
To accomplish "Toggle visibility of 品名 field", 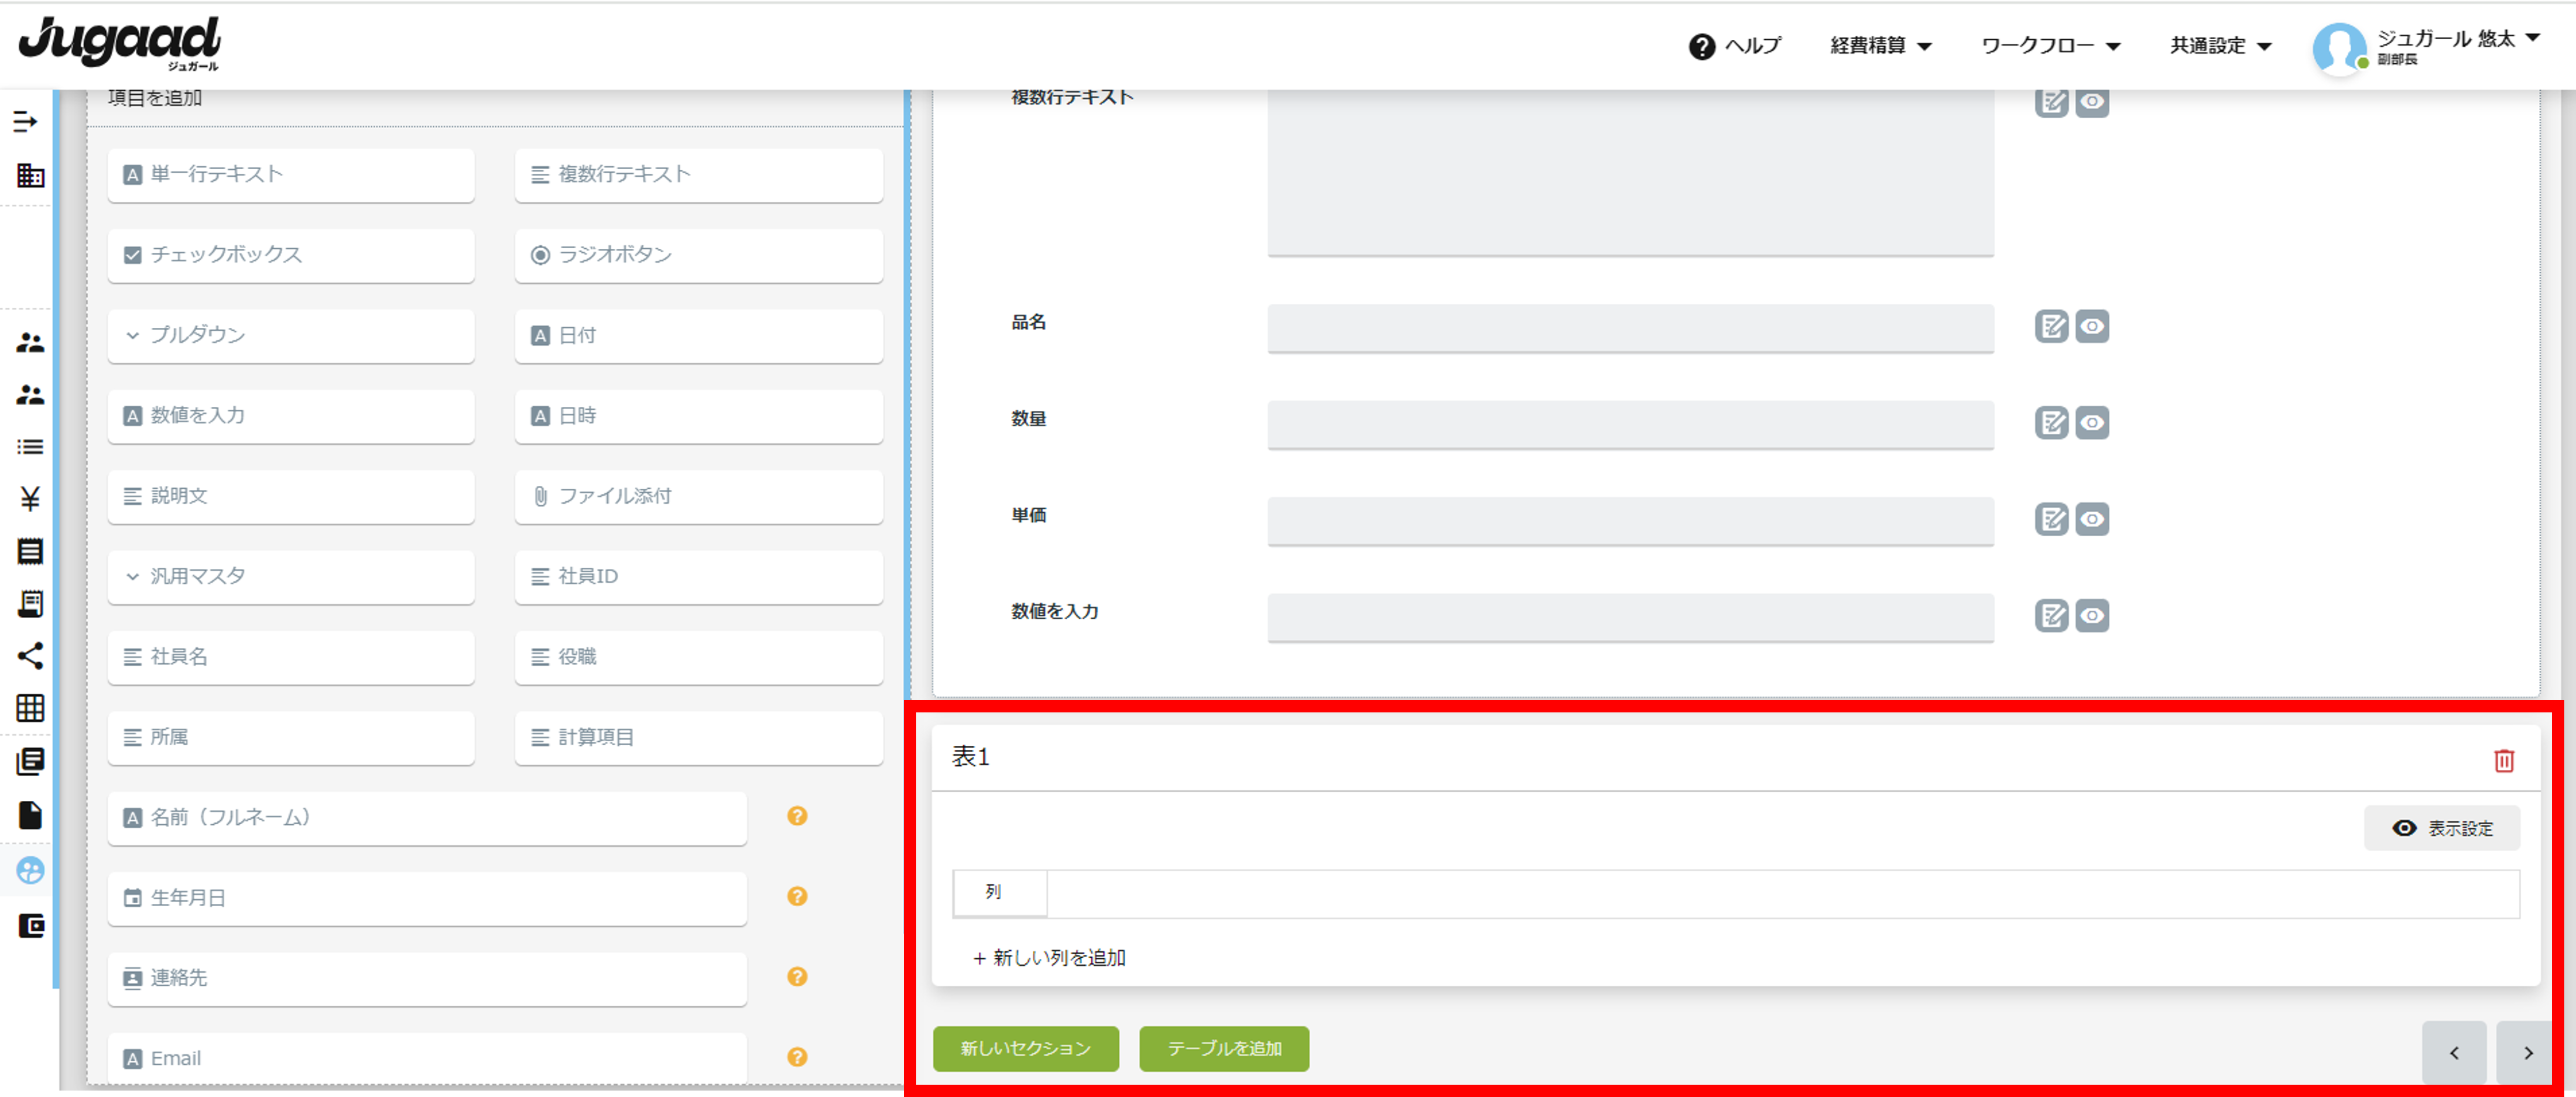I will [2092, 326].
